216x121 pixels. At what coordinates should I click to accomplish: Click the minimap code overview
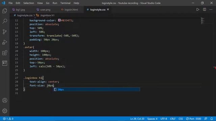coord(202,21)
